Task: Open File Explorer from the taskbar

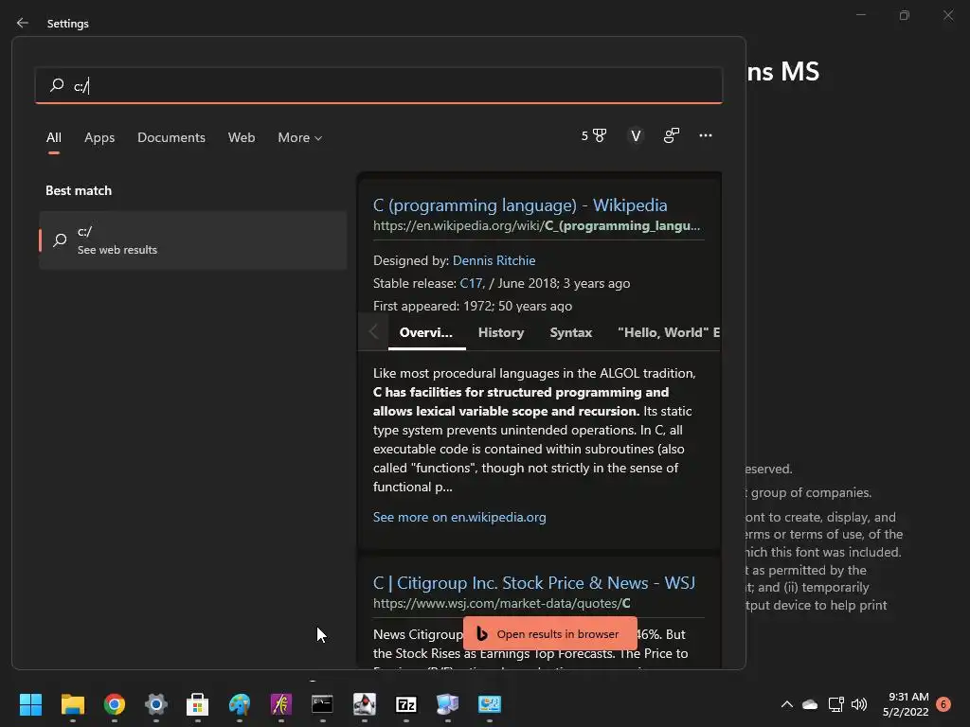Action: point(72,704)
